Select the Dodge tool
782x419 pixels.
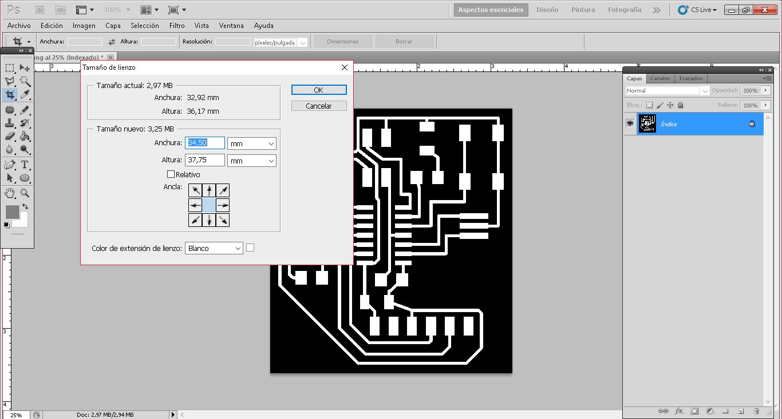coord(25,150)
